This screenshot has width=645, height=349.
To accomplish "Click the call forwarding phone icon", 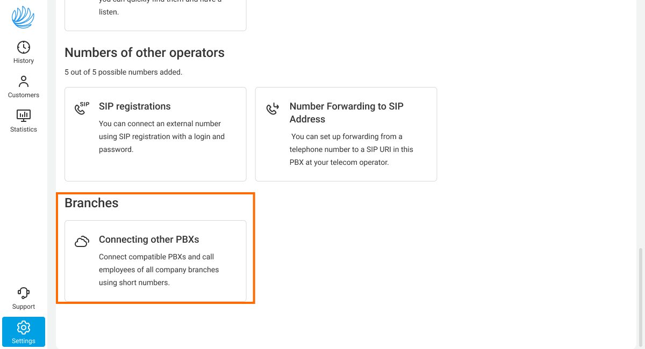I will click(273, 109).
